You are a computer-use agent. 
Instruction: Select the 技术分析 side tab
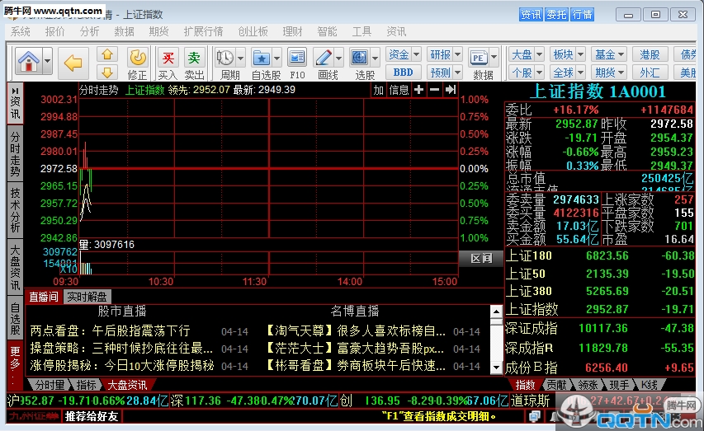click(x=15, y=210)
